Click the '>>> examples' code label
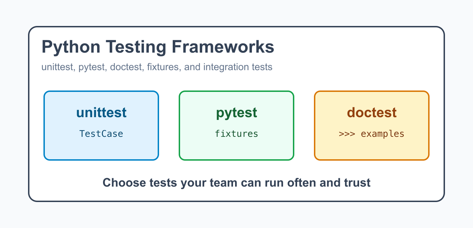Screen dimensions: 473x228 point(372,134)
